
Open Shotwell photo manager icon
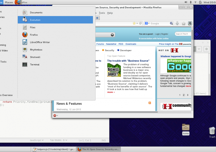tap(25, 57)
